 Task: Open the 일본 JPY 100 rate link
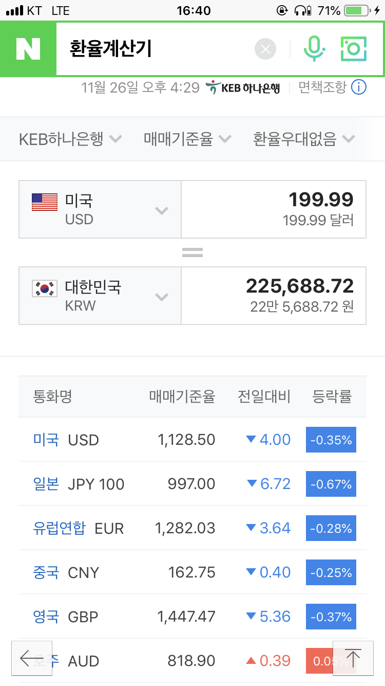click(x=46, y=484)
